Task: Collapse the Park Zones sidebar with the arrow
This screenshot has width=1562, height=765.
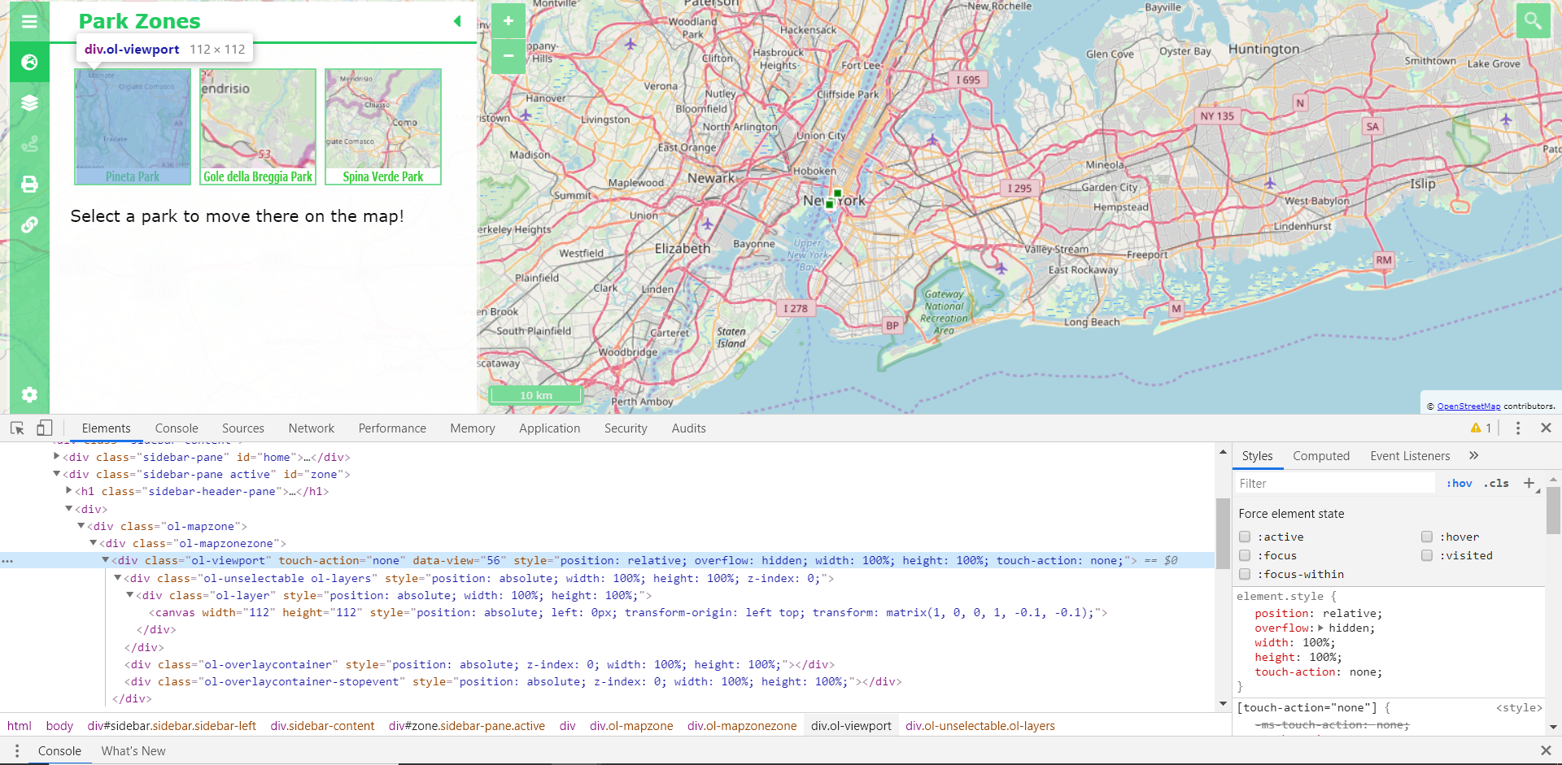Action: coord(457,21)
